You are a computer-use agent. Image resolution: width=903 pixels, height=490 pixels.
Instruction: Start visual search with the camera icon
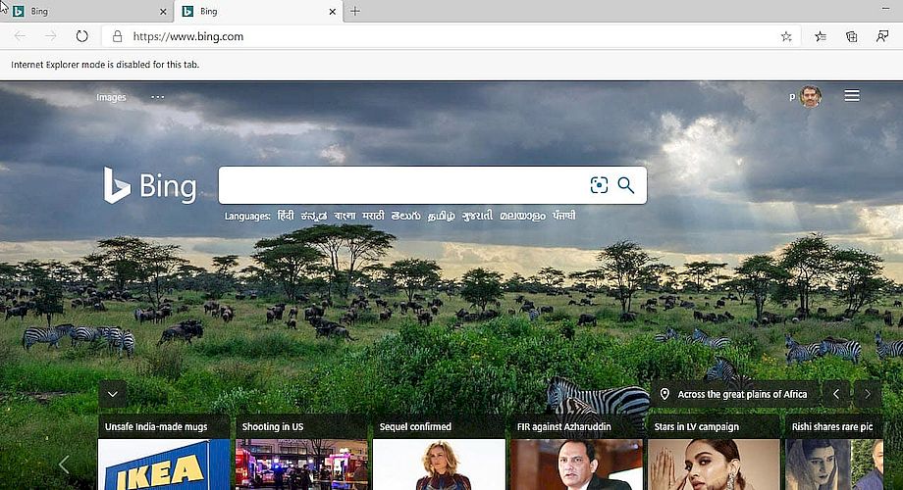(x=599, y=185)
